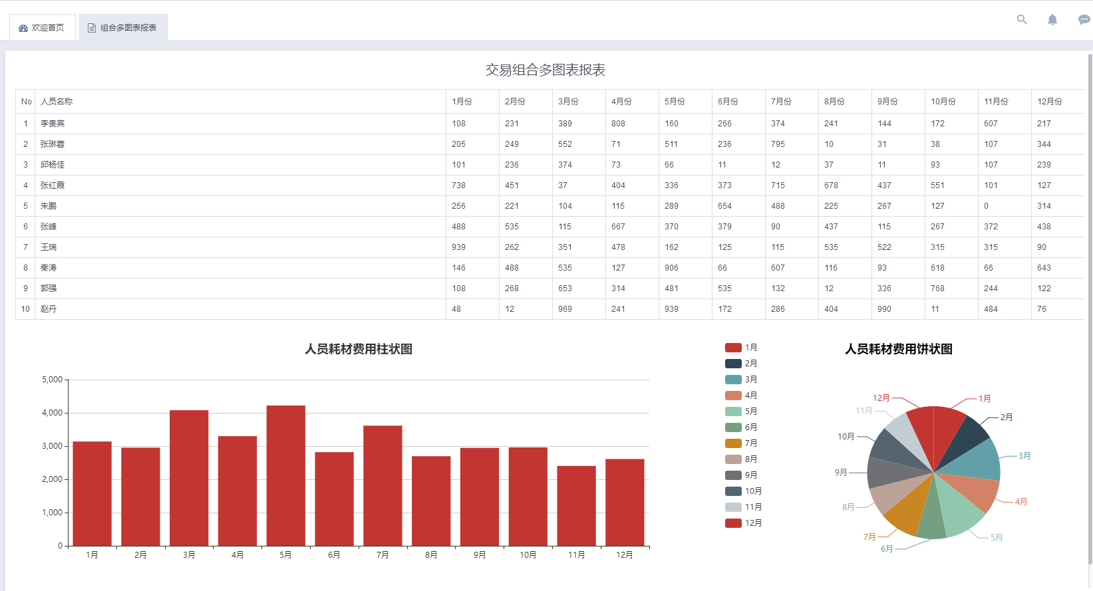
Task: Click the 5月 bar in bar chart
Action: point(286,476)
